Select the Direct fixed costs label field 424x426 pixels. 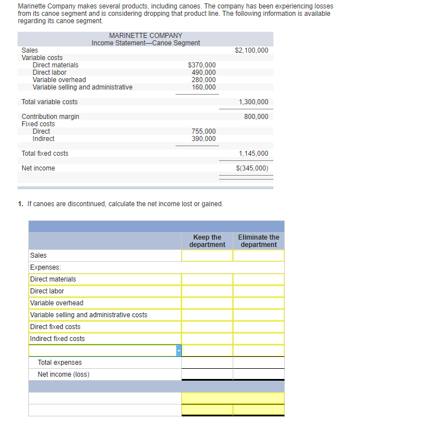pyautogui.click(x=105, y=327)
